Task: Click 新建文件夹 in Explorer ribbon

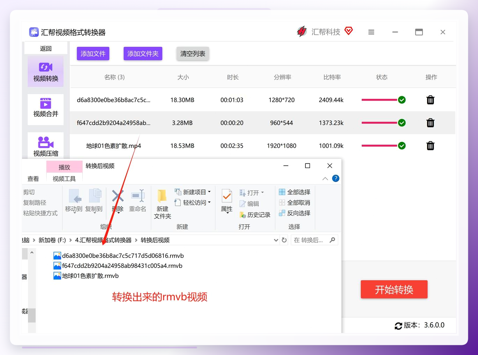Action: [162, 204]
